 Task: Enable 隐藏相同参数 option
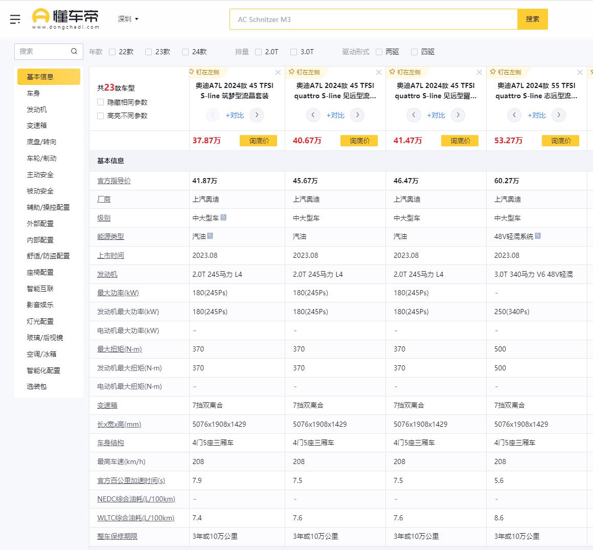101,102
